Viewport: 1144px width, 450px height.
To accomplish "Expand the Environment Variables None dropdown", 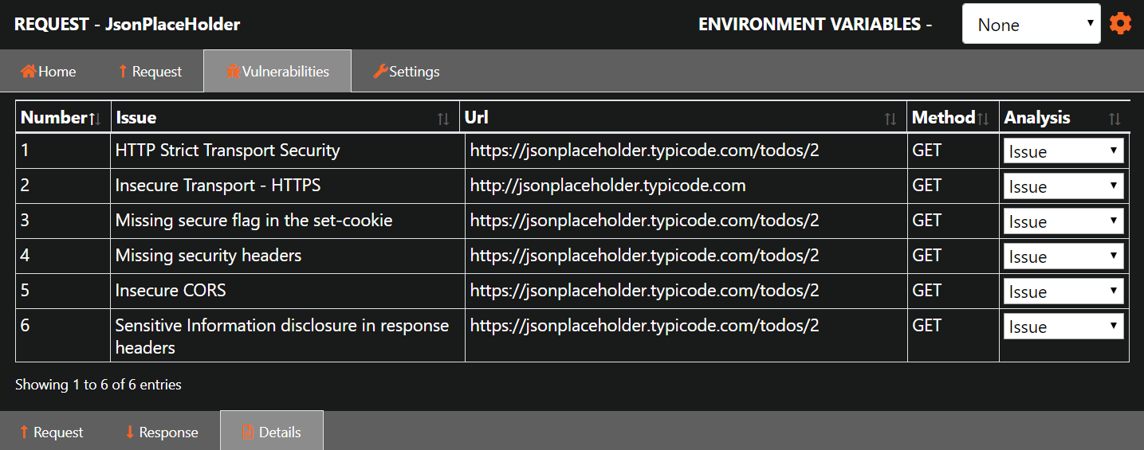I will (x=1032, y=24).
